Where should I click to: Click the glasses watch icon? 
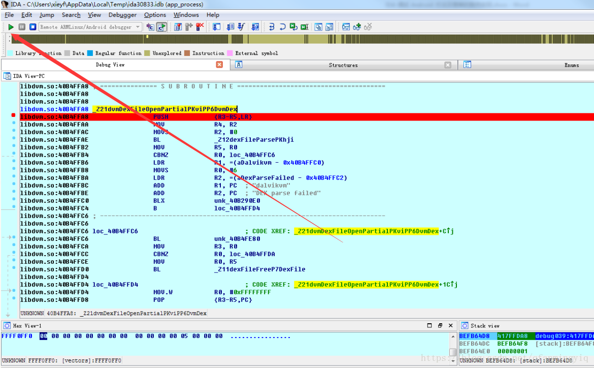pyautogui.click(x=346, y=27)
